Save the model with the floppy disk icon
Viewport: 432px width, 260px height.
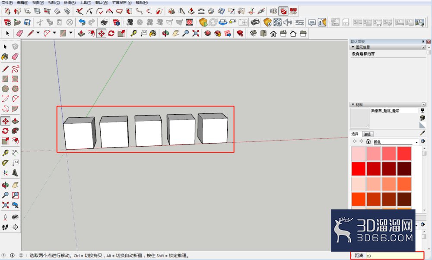(27, 22)
